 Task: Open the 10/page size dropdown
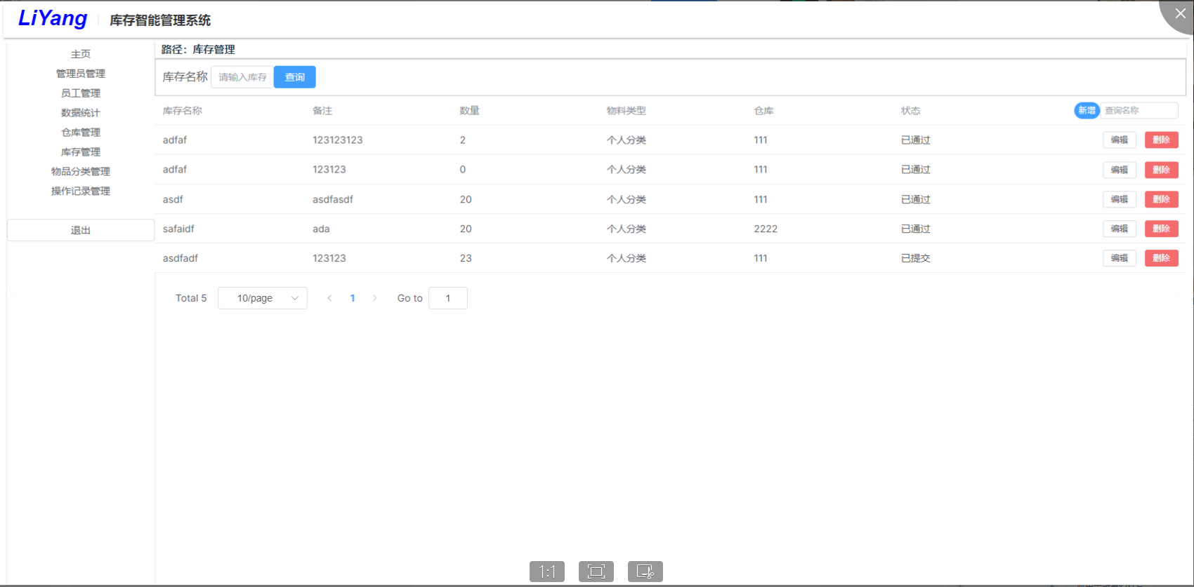[263, 298]
